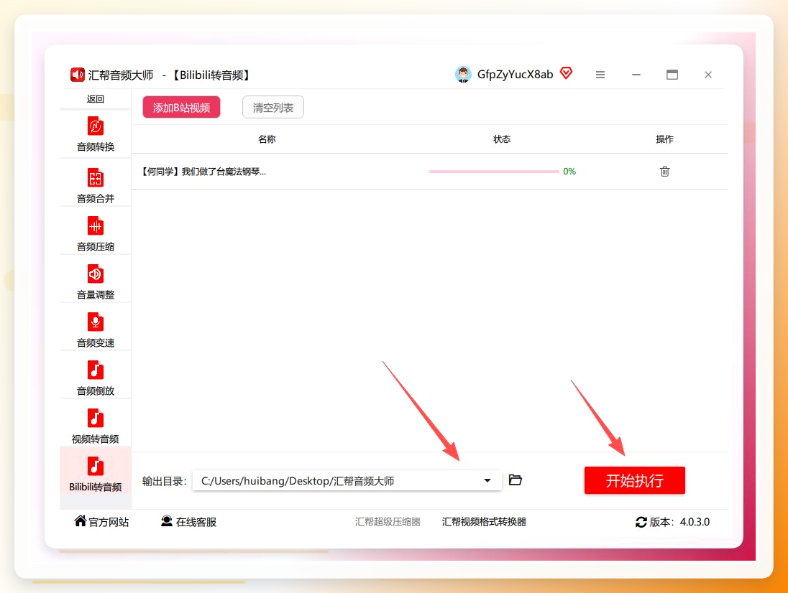Click the version refresh icon
Viewport: 788px width, 593px height.
(641, 522)
